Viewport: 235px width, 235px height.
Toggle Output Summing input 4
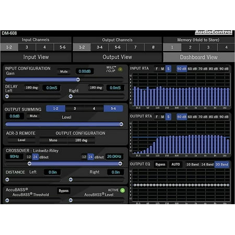pos(94,109)
